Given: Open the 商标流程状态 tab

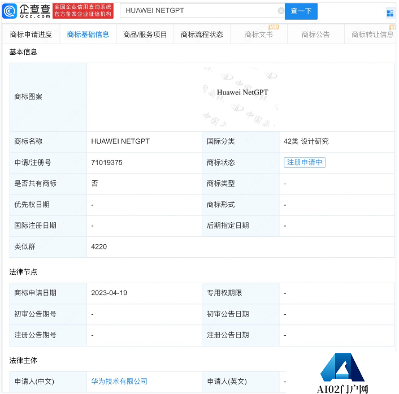Looking at the screenshot, I should (x=202, y=34).
